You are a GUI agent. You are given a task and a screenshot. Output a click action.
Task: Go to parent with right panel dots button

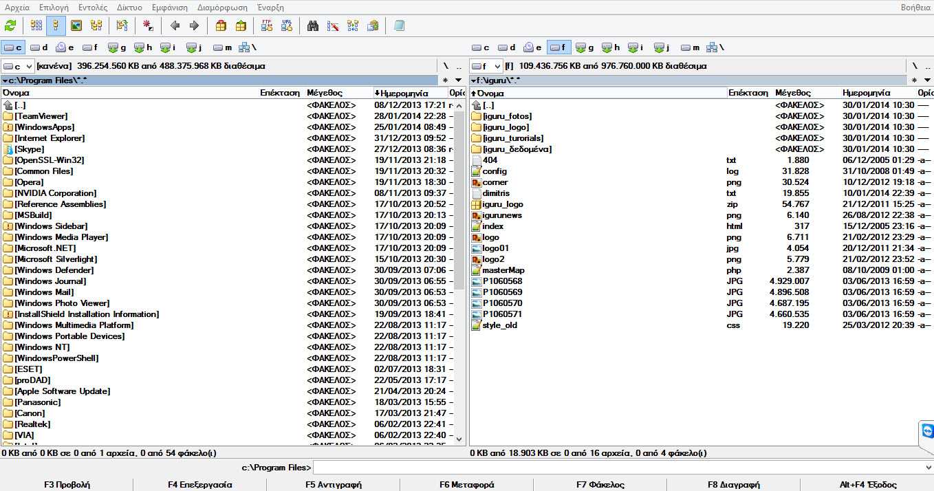(x=926, y=66)
